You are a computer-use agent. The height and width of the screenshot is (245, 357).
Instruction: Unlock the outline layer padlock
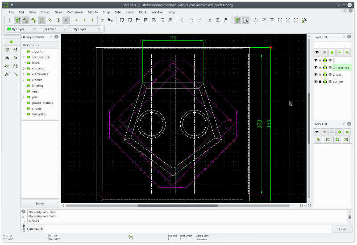[x=320, y=82]
